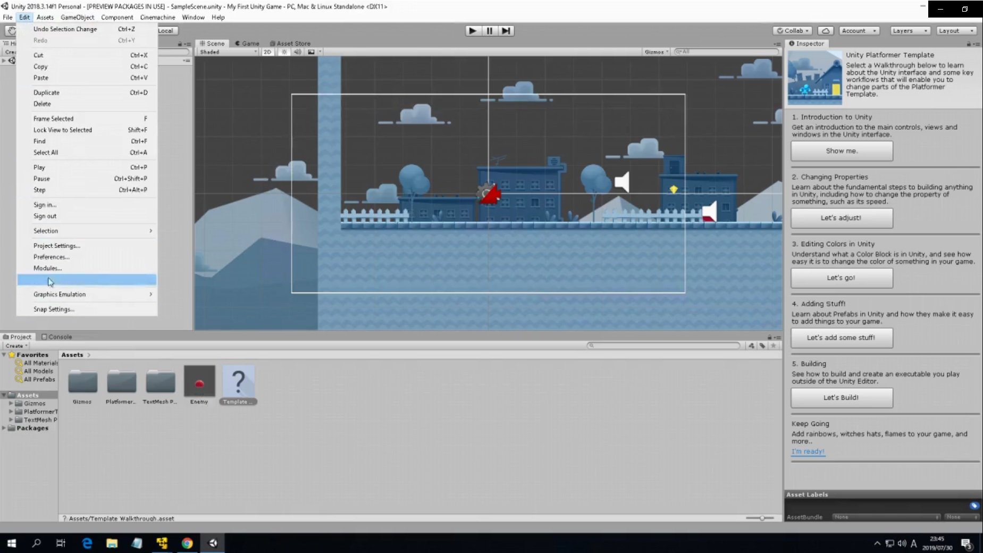Click the Let's adjust! button
Screen dimensions: 983x553
tap(842, 218)
